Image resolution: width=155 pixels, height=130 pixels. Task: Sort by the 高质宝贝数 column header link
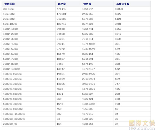point(123,4)
